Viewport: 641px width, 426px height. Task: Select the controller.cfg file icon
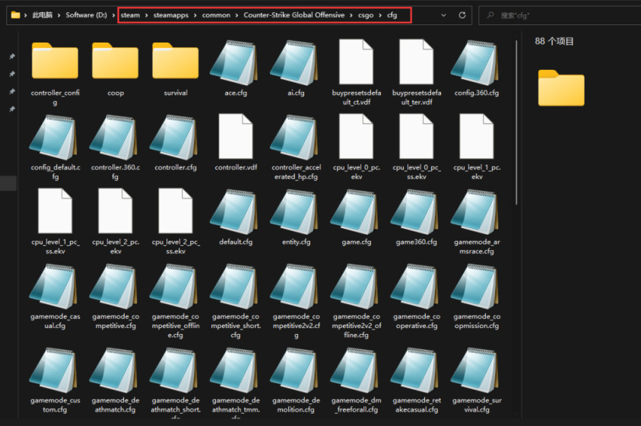tap(175, 138)
